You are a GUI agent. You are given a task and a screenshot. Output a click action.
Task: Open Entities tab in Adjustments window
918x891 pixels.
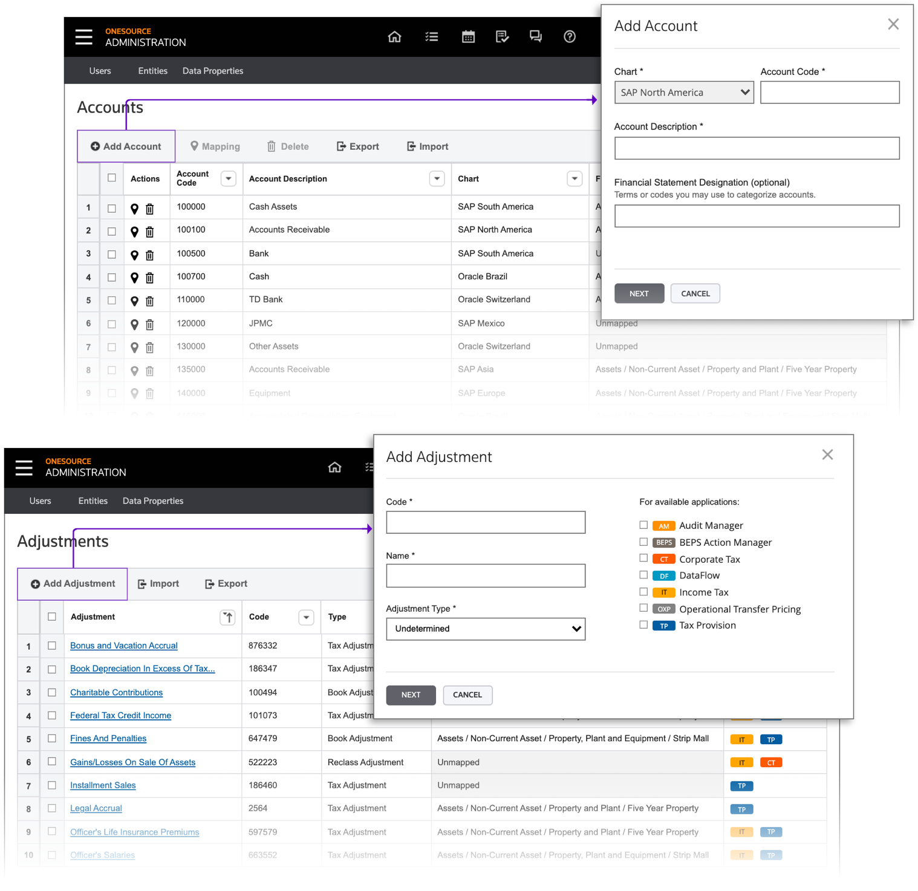(93, 501)
